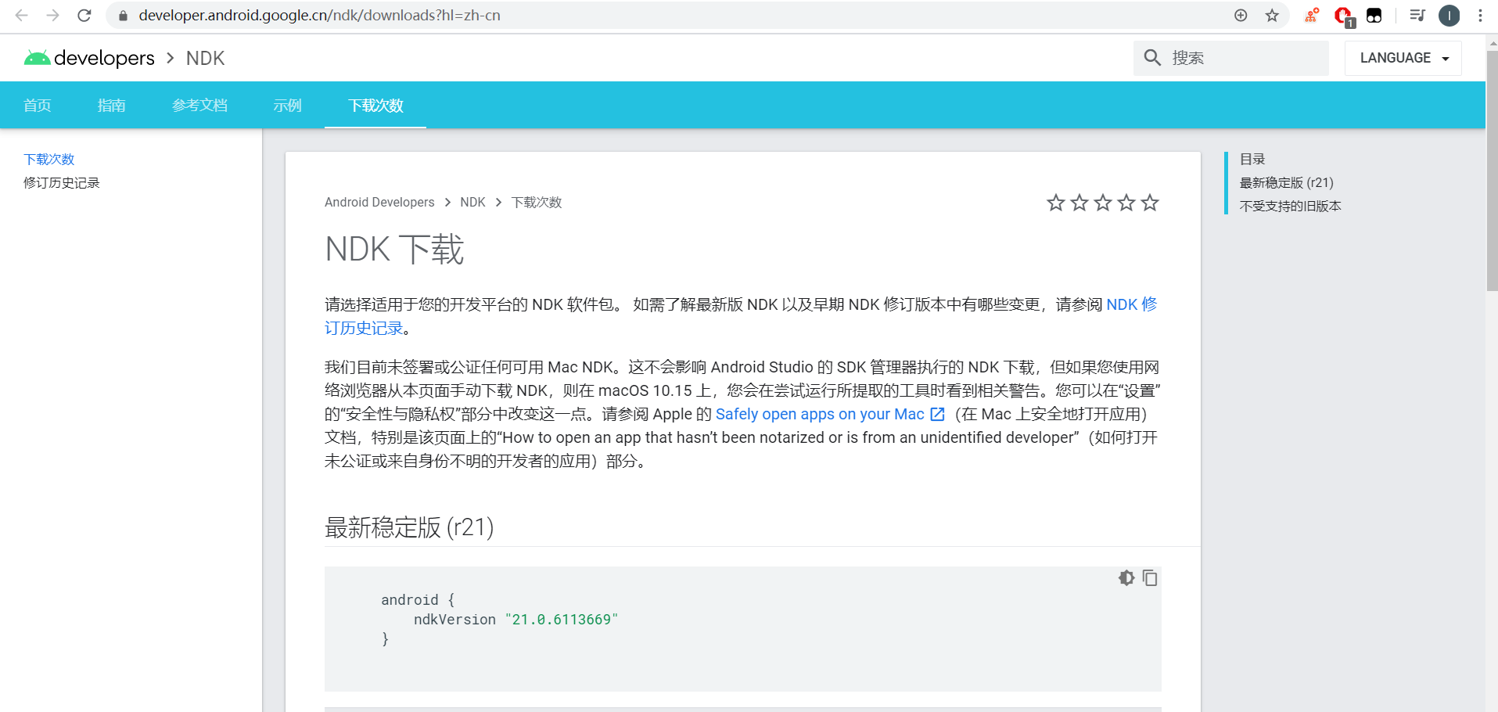The height and width of the screenshot is (712, 1498).
Task: Click the page vertical scrollbar thumb
Action: [1492, 171]
